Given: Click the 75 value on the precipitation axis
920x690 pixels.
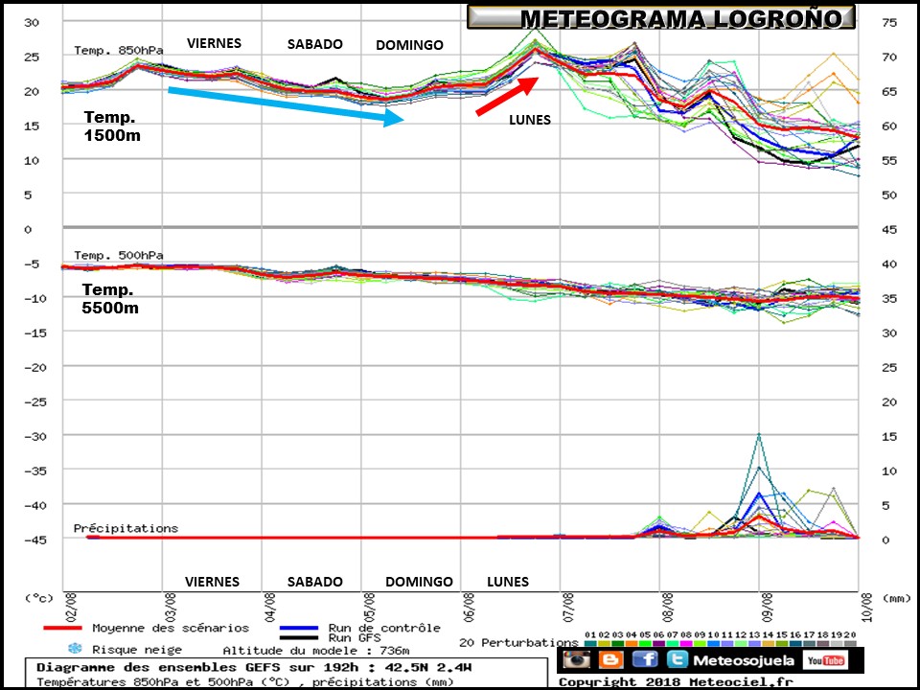Looking at the screenshot, I should pos(889,22).
